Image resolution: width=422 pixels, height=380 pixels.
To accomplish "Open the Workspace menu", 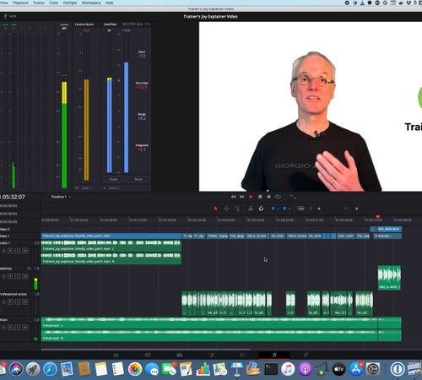I will click(x=91, y=3).
